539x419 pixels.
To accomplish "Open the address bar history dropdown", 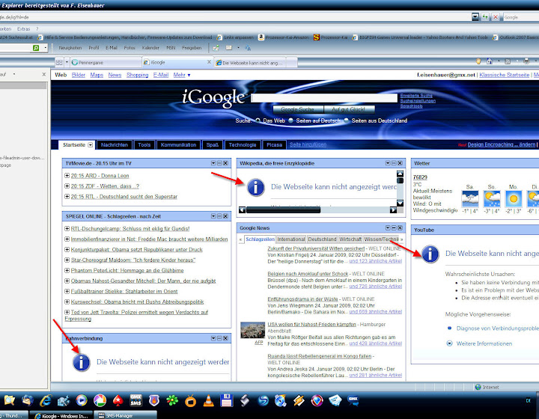I will pyautogui.click(x=475, y=16).
